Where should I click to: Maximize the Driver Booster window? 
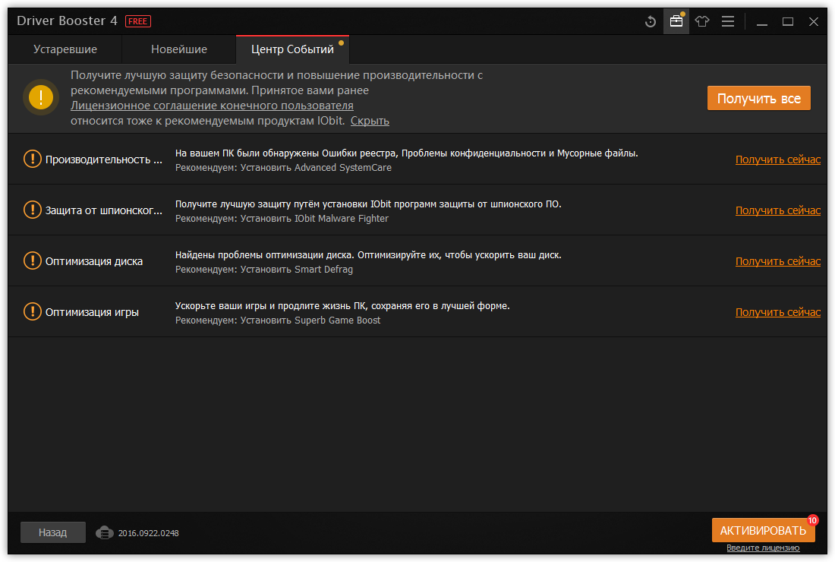click(788, 21)
